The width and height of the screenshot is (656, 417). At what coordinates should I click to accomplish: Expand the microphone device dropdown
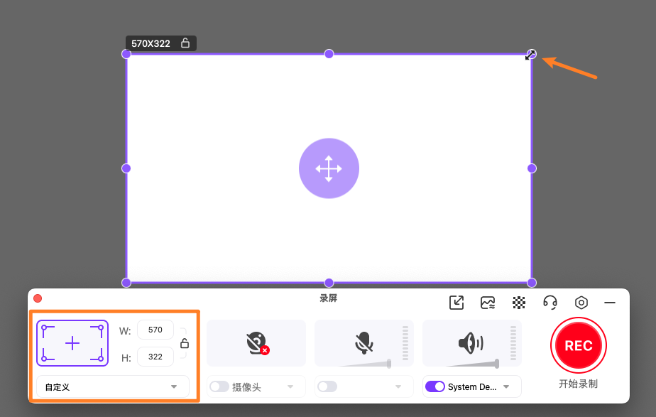398,386
